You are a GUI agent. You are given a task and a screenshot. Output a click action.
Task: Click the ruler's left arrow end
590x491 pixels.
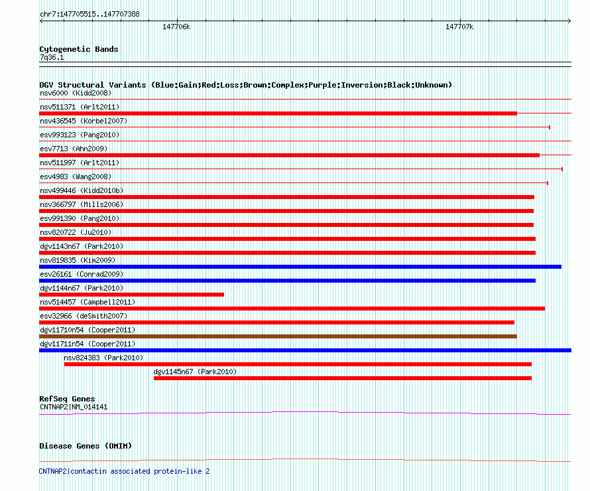41,21
